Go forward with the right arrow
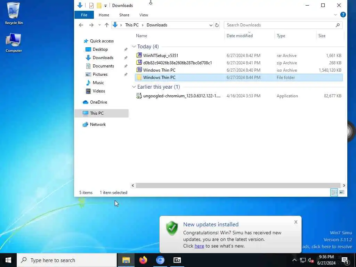 91,25
